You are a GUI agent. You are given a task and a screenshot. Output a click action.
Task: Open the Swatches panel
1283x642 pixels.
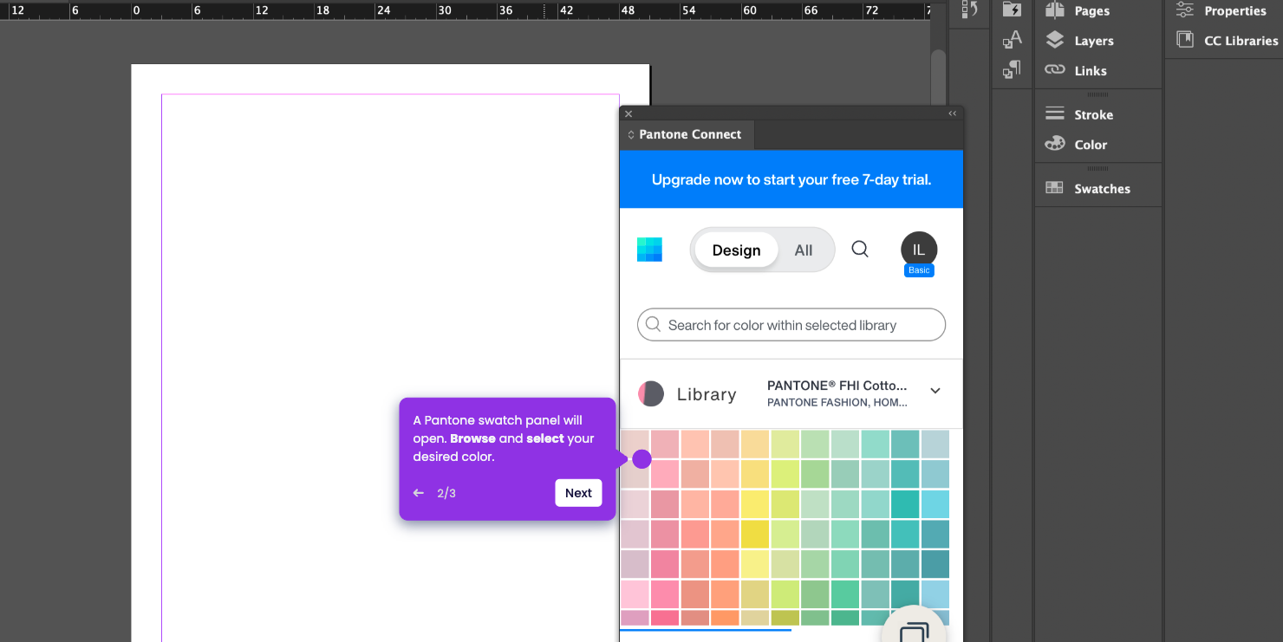tap(1087, 188)
